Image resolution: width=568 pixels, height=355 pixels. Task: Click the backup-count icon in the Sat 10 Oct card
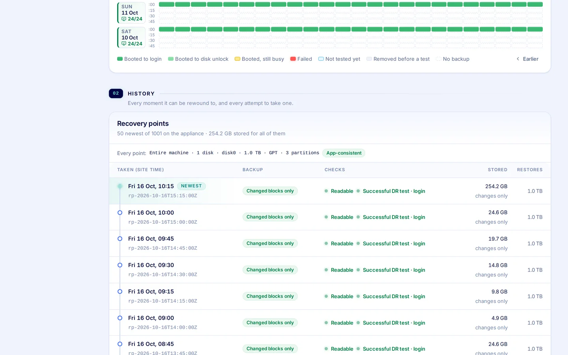[124, 44]
